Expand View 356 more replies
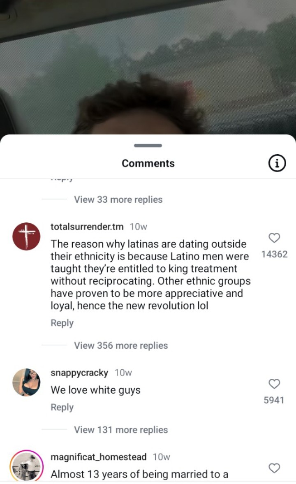This screenshot has height=484, width=296. (x=121, y=345)
